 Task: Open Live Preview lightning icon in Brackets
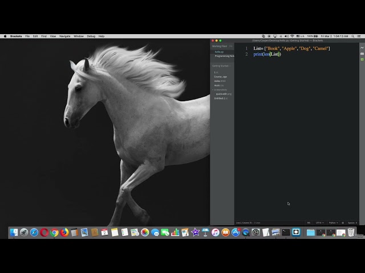point(362,48)
